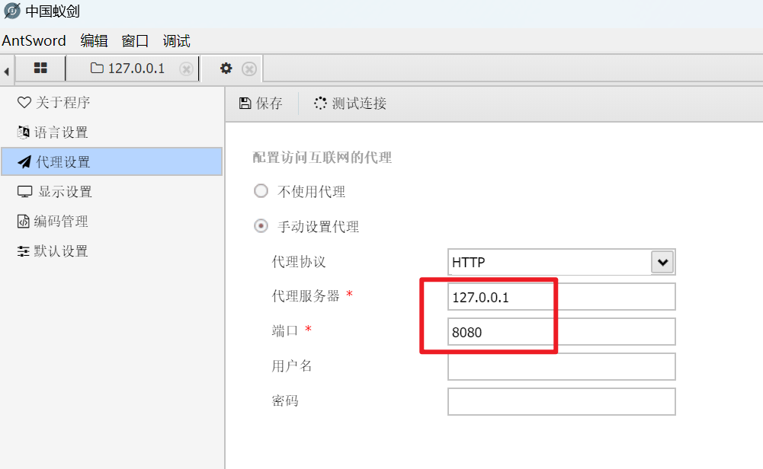Viewport: 763px width, 469px height.
Task: Click the 中国蚁剑 app logo icon
Action: pyautogui.click(x=11, y=11)
